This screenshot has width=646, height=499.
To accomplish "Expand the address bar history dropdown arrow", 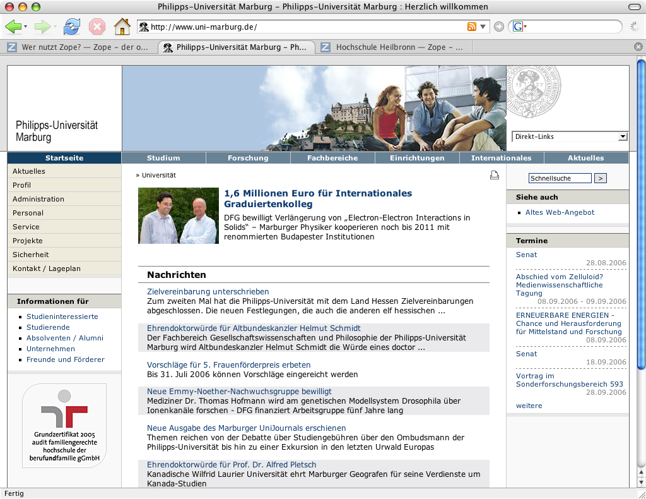I will [483, 27].
